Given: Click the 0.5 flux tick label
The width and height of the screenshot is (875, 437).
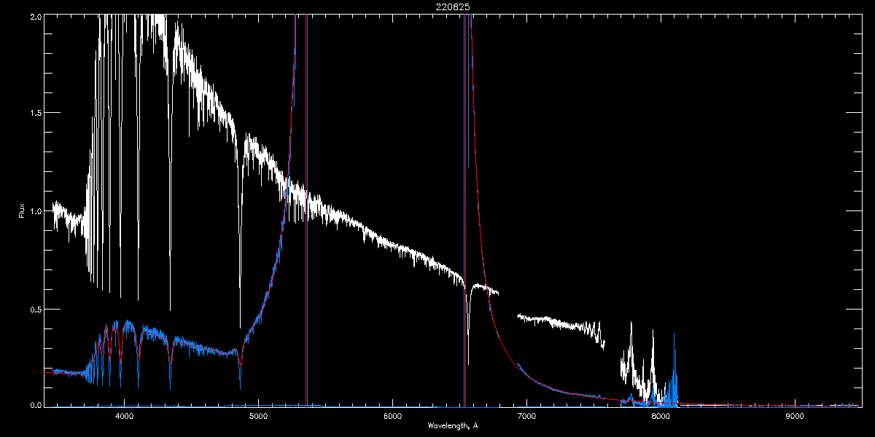Looking at the screenshot, I should pyautogui.click(x=36, y=310).
